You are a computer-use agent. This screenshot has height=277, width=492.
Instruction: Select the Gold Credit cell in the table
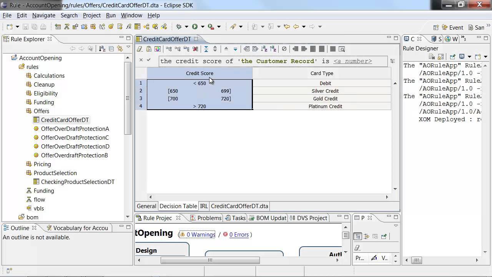pyautogui.click(x=325, y=98)
